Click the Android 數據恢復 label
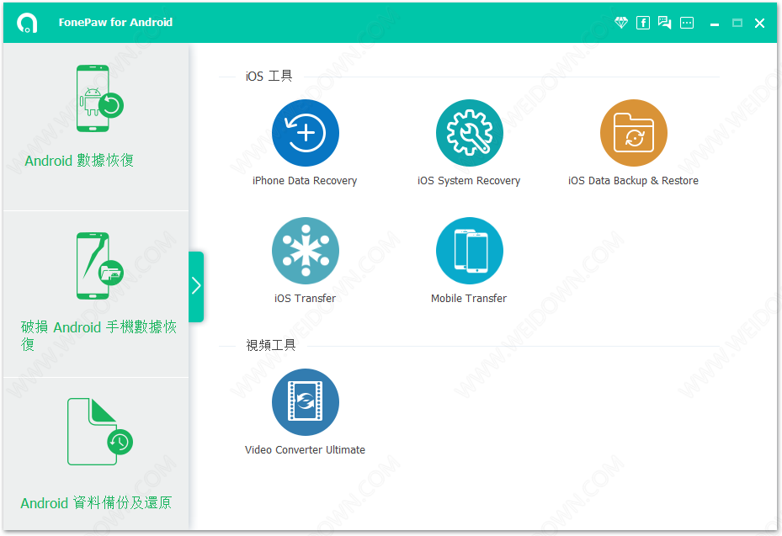The height and width of the screenshot is (536, 782). click(79, 160)
